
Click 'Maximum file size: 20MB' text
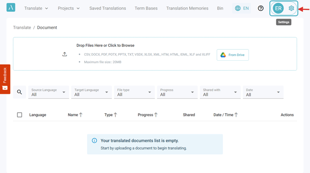pos(103,62)
